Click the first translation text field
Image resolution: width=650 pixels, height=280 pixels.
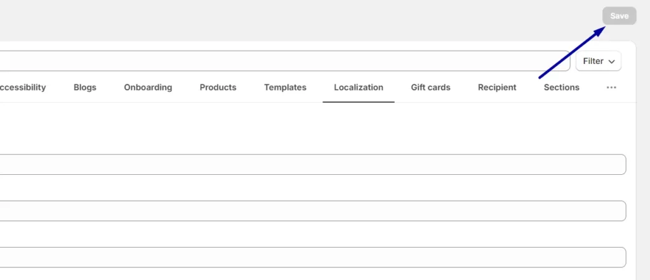click(312, 165)
